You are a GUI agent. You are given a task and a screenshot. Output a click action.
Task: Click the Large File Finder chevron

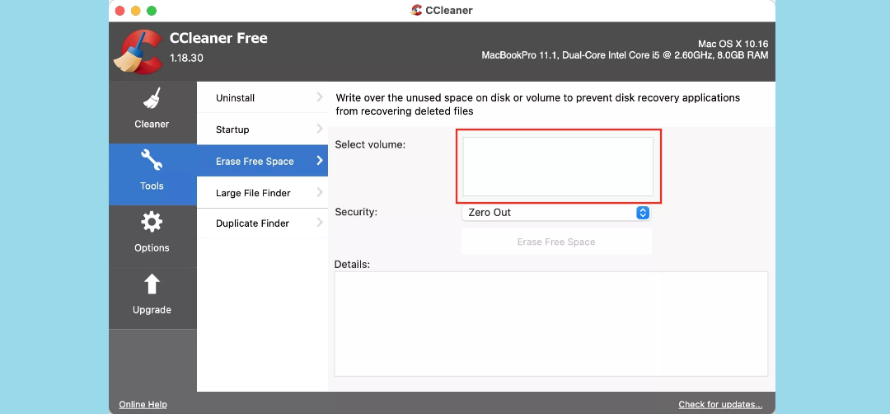point(320,192)
